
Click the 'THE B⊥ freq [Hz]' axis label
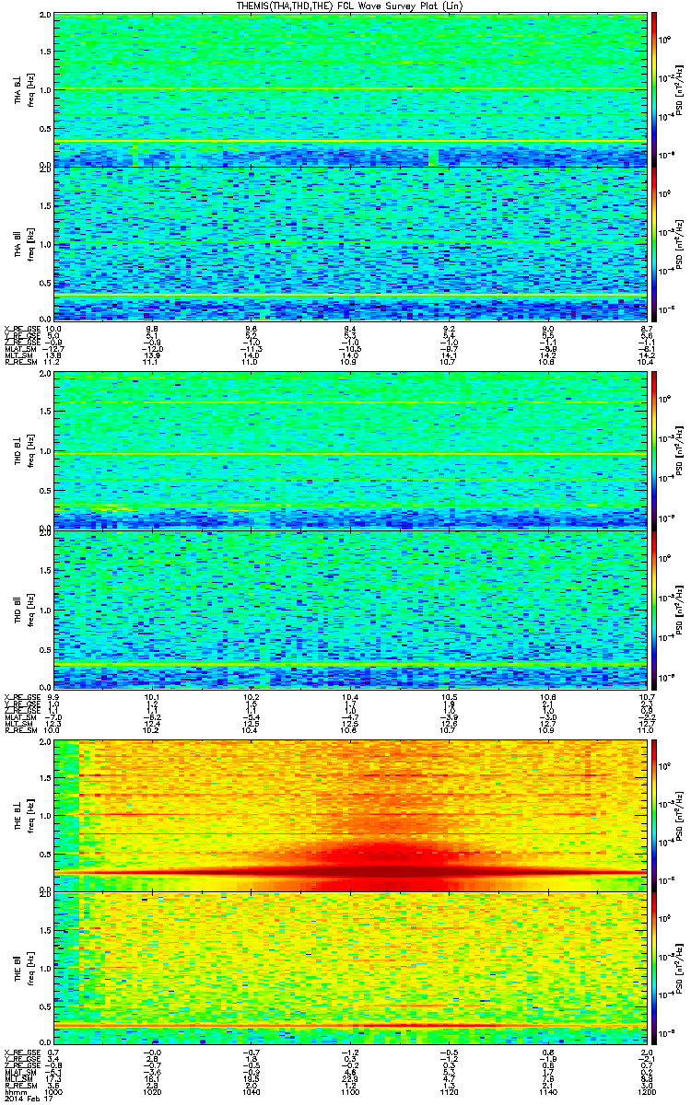[x=24, y=814]
